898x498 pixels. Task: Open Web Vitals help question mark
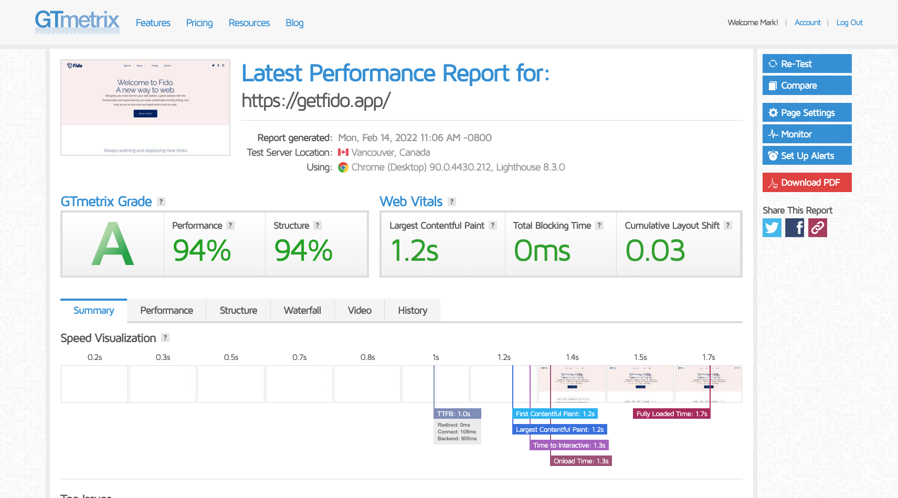point(452,202)
